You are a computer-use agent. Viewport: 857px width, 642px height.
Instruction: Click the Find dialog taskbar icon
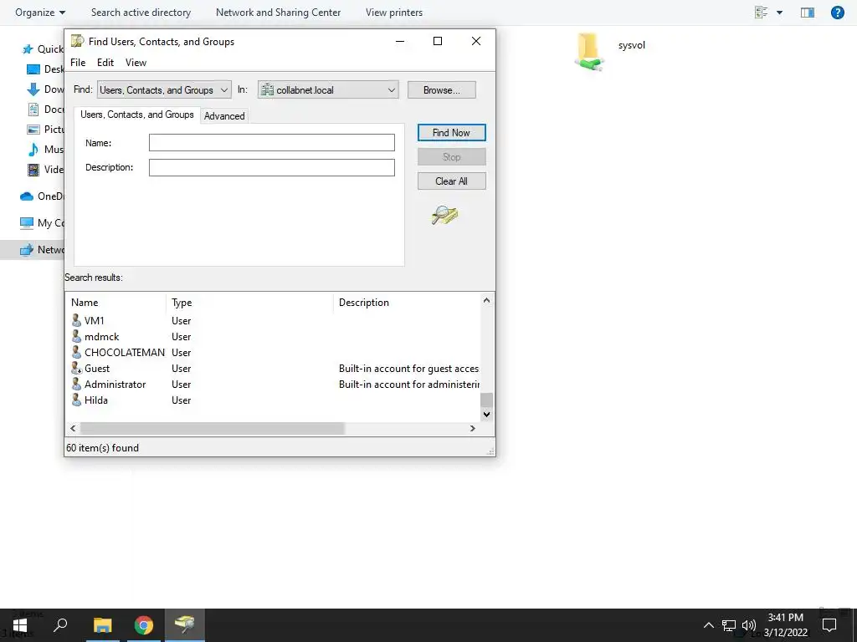(x=185, y=625)
